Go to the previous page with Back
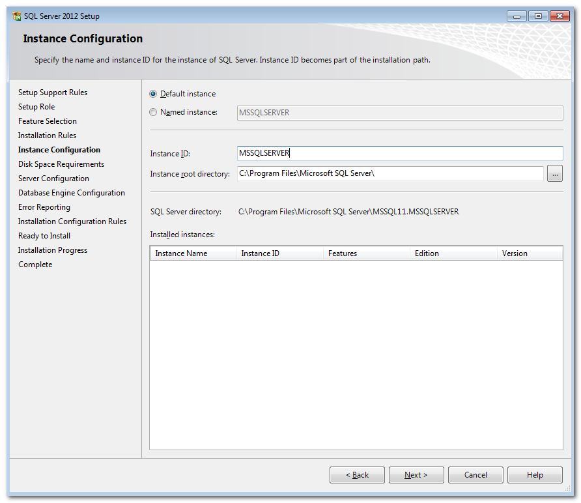Viewport: 581px width, 503px height. click(x=357, y=475)
